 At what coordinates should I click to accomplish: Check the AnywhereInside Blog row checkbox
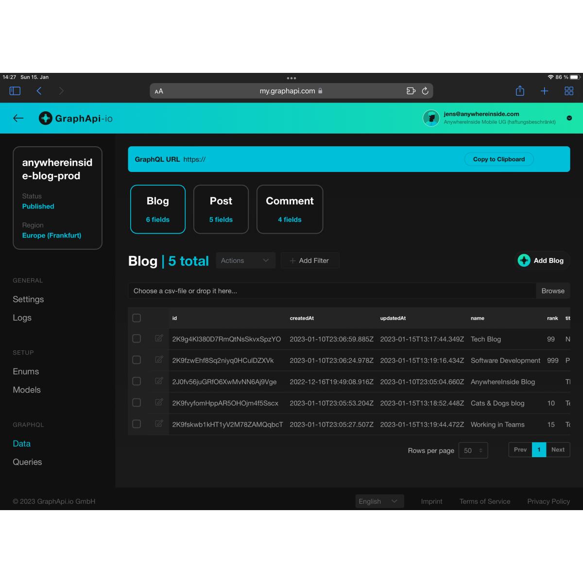click(137, 381)
